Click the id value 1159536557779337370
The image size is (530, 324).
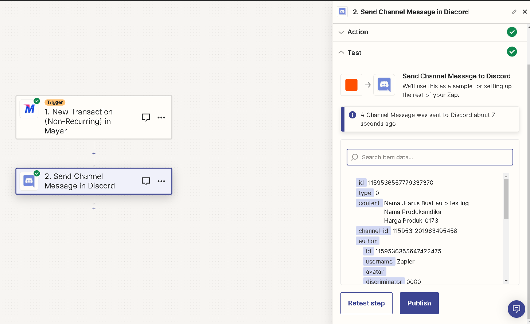point(401,183)
